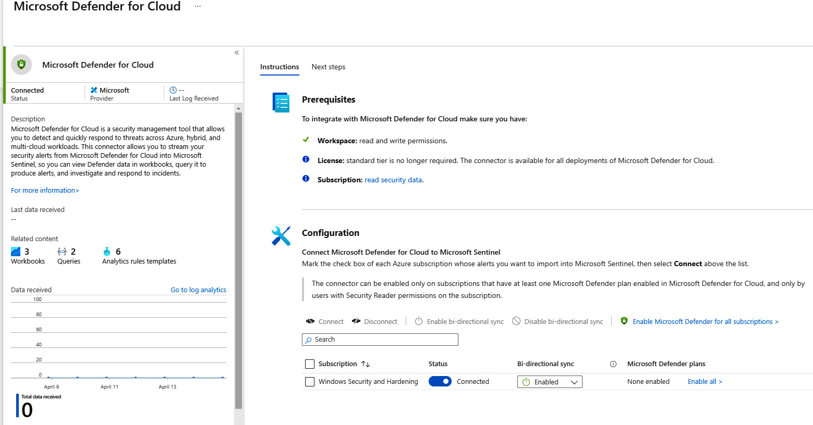
Task: Click the Enable bi-directional sync power icon
Action: 419,321
